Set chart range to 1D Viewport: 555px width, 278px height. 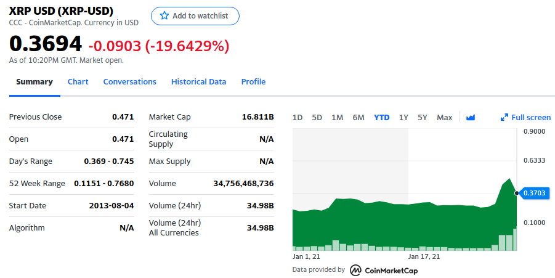point(298,117)
